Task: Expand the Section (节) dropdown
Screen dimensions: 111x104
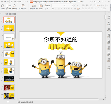Action: pos(49,9)
